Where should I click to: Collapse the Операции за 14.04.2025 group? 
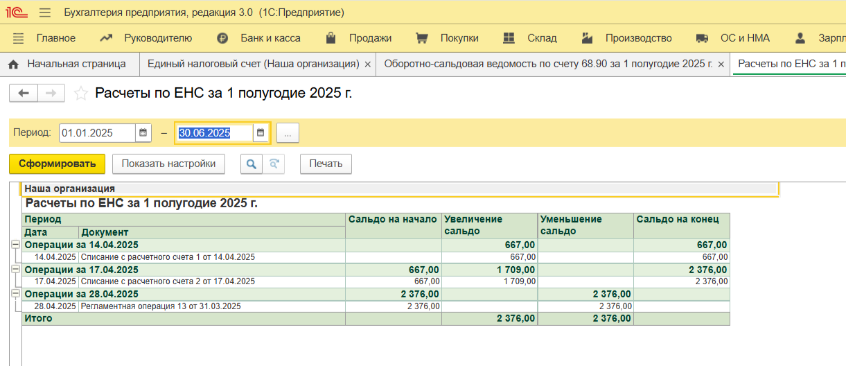tap(15, 245)
